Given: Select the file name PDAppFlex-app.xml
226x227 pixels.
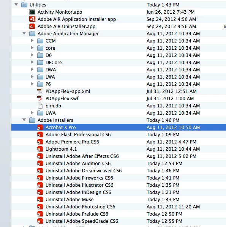Looking at the screenshot, I should (68, 91).
